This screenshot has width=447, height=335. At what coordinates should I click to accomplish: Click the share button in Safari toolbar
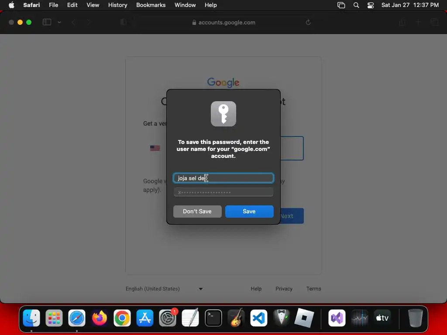[402, 22]
